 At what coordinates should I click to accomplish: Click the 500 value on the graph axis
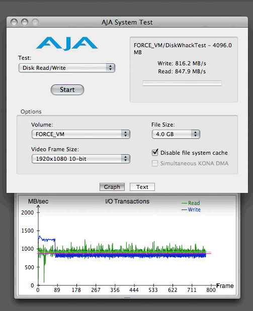[29, 267]
